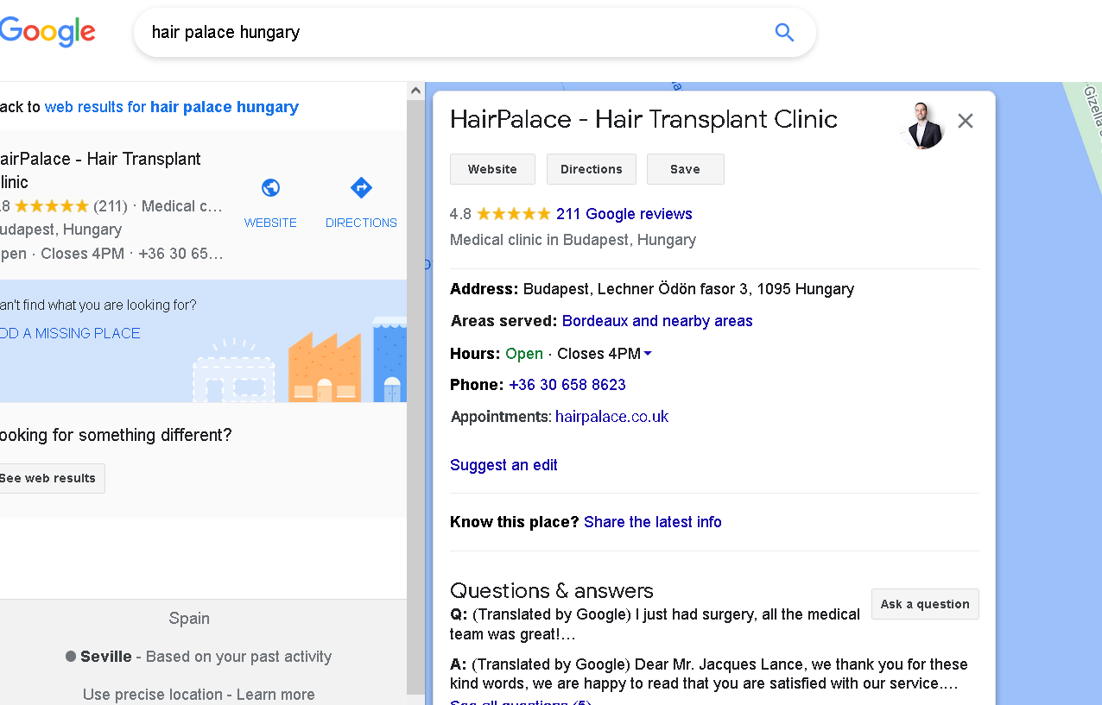
Task: Click the Directions button in the info panel
Action: 592,169
